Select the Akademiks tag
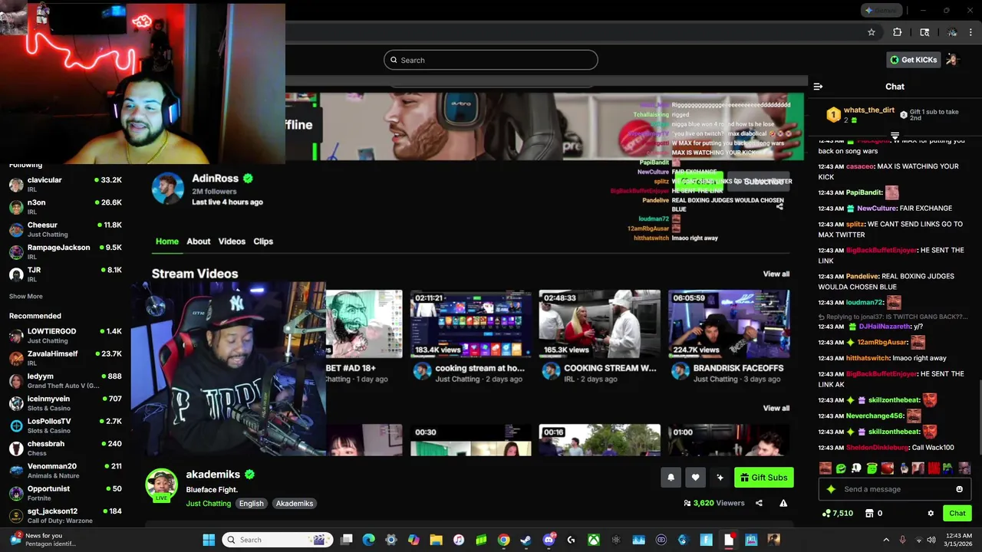 pyautogui.click(x=295, y=504)
